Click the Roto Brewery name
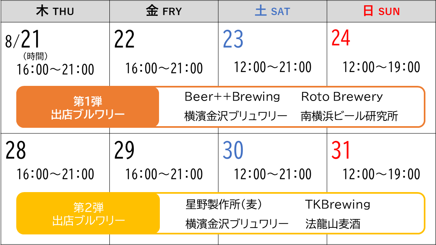 tap(342, 96)
